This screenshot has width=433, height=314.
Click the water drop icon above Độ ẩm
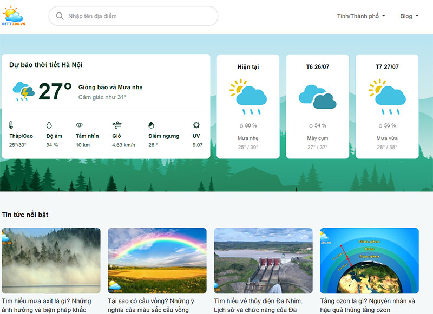[x=49, y=125]
